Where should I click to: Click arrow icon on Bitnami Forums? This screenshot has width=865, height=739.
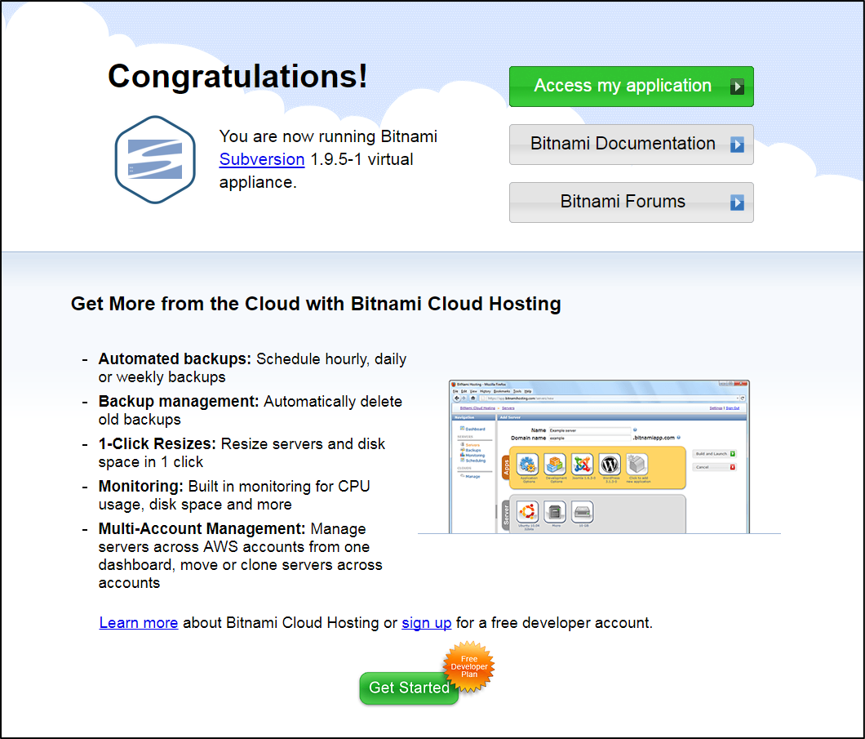tap(737, 203)
